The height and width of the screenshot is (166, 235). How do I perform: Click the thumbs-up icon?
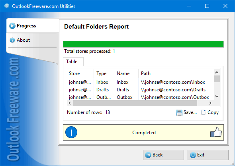tap(216, 132)
